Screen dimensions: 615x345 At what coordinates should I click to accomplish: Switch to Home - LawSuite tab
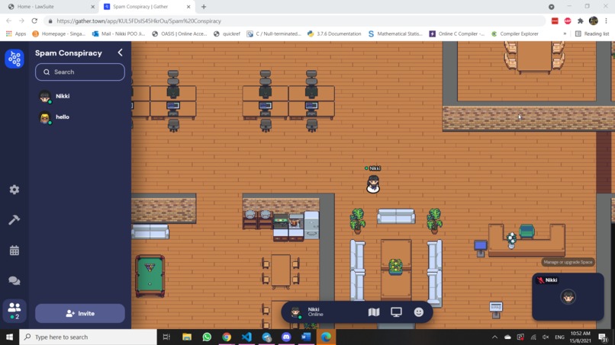(x=47, y=7)
